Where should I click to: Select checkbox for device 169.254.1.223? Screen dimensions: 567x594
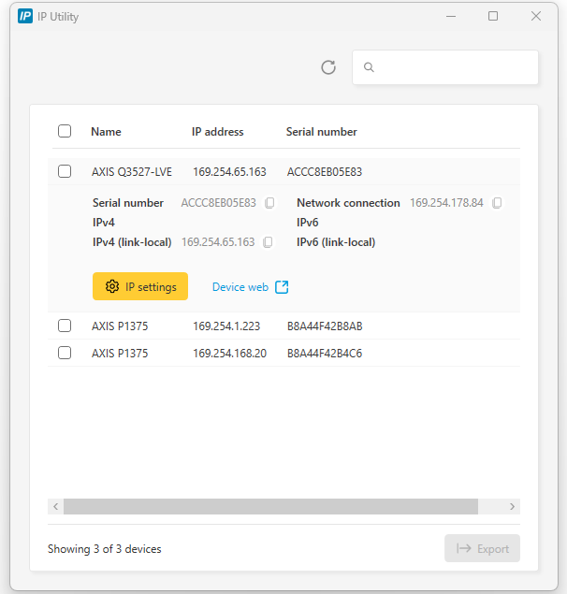(x=65, y=326)
